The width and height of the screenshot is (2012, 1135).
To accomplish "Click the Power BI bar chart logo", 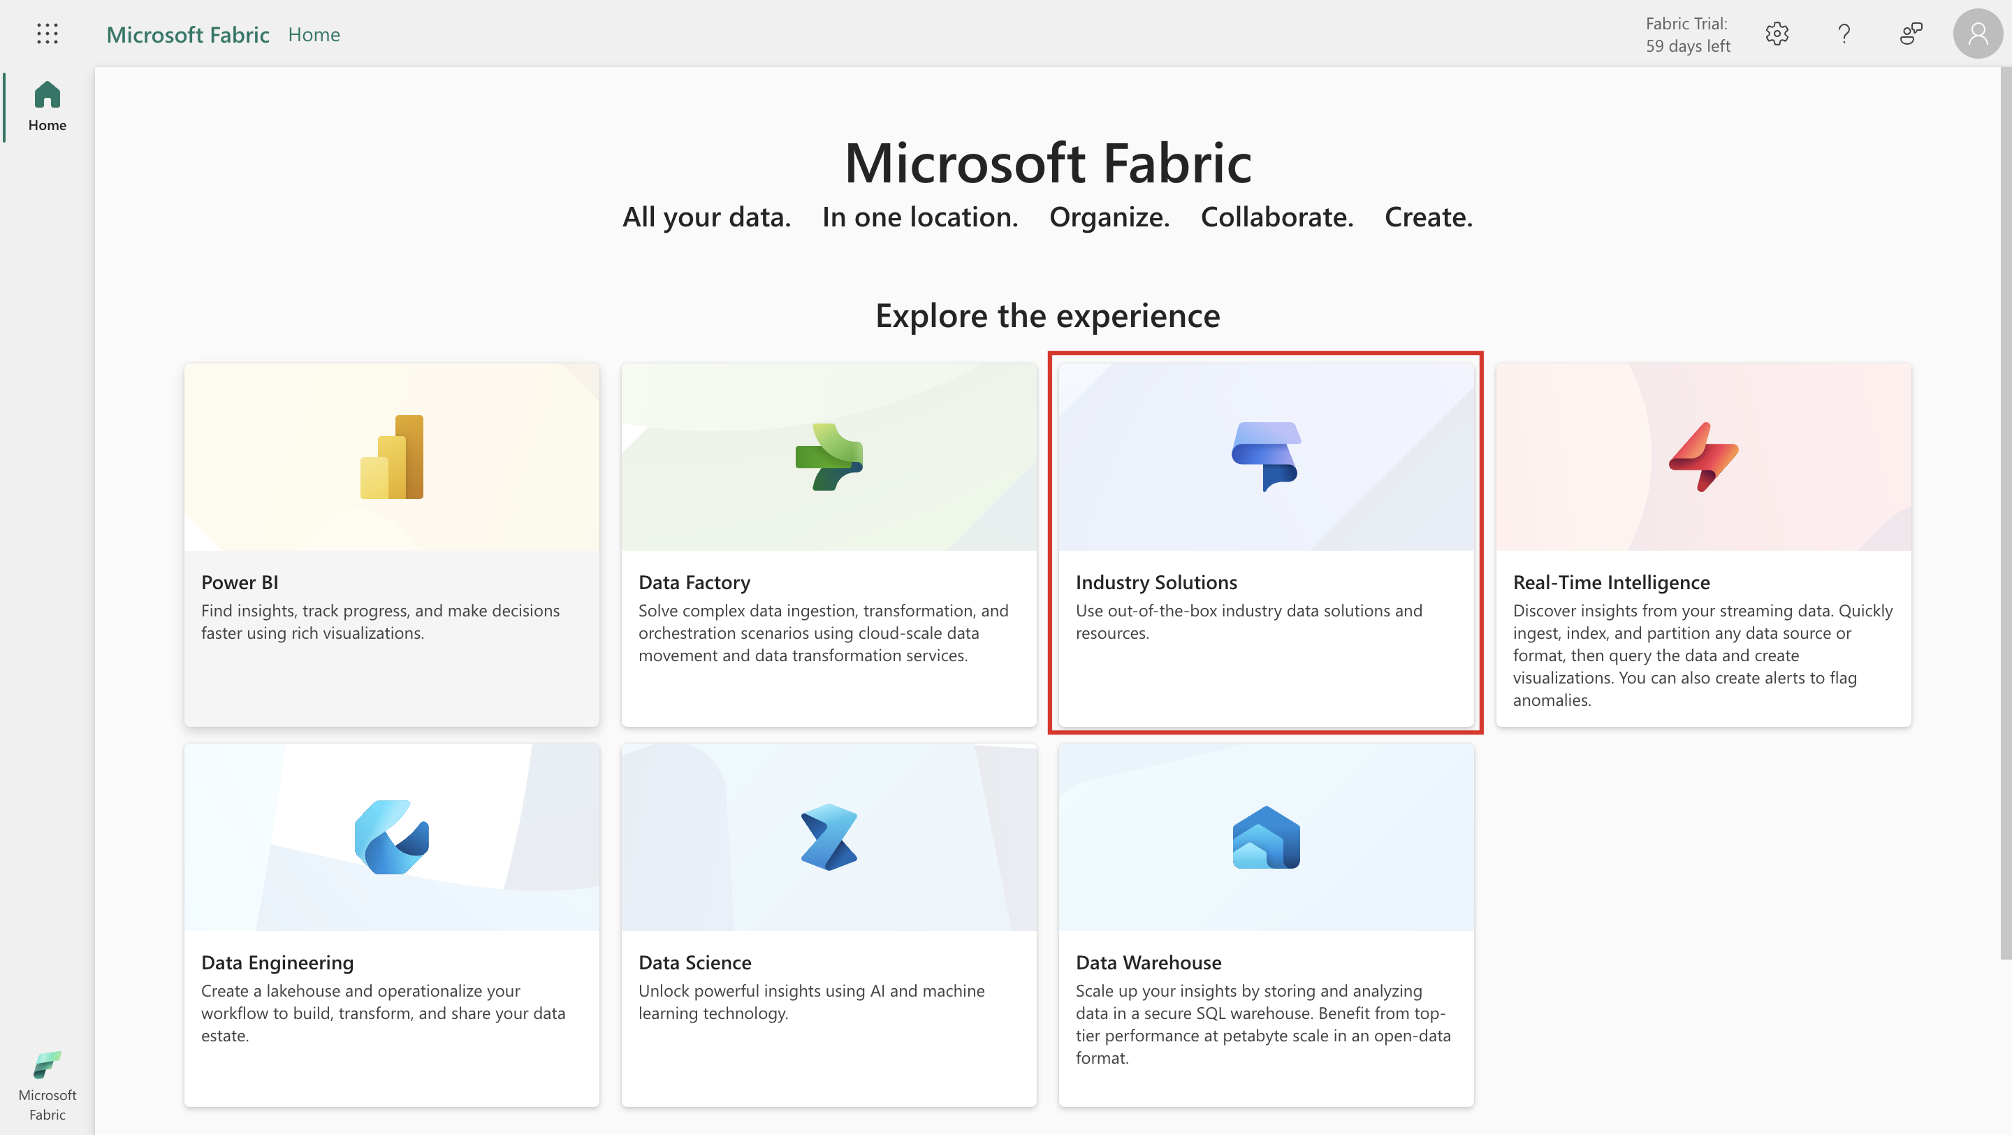I will [x=391, y=457].
